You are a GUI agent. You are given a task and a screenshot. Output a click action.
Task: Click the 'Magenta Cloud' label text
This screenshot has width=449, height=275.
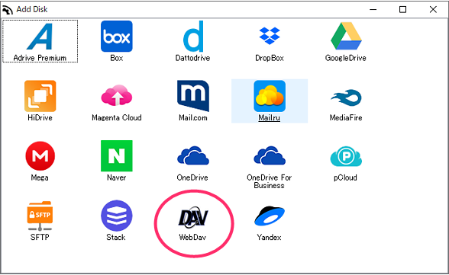point(117,117)
